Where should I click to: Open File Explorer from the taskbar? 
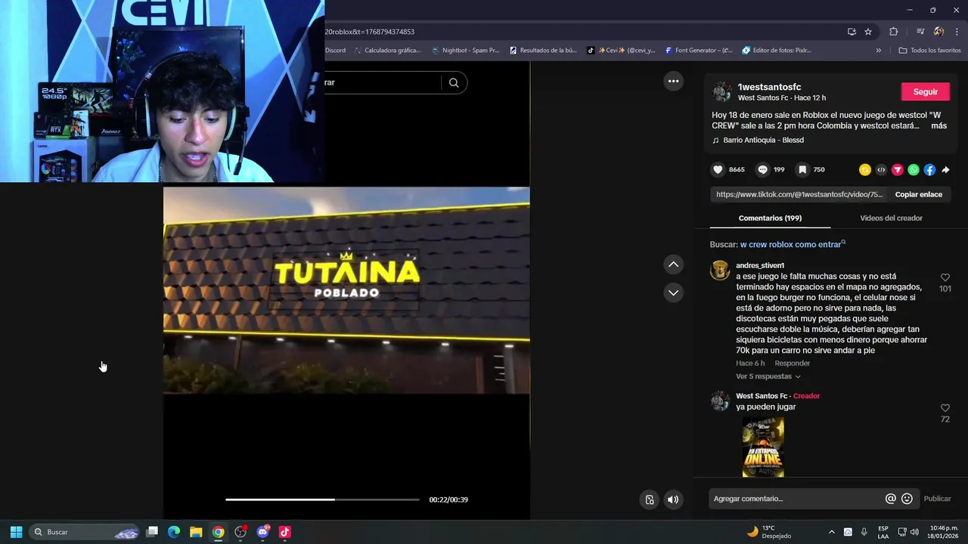(196, 532)
